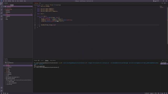
Task: Click the Run Java play button in editor title
Action: (x=162, y=3)
